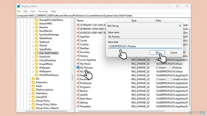Expand the Wallpaper tree node
This screenshot has height=116, width=207.
pos(33,68)
